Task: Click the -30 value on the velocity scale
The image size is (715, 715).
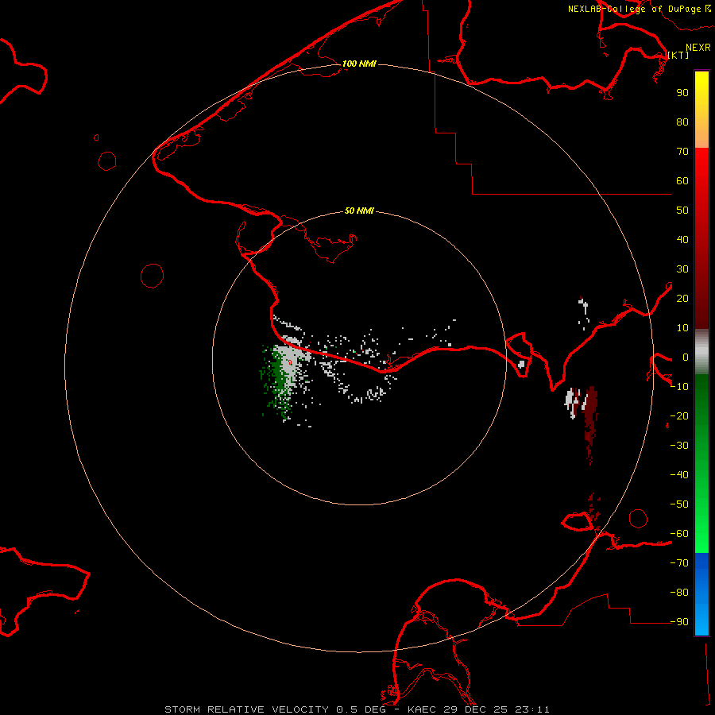Action: [x=679, y=446]
